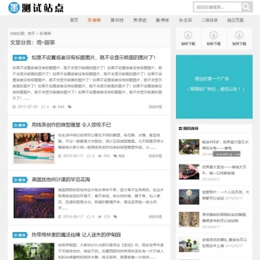Viewport: 260px width, 260px height.
Task: Click the clock icon in the 罕见花海 post
Action: (x=60, y=217)
